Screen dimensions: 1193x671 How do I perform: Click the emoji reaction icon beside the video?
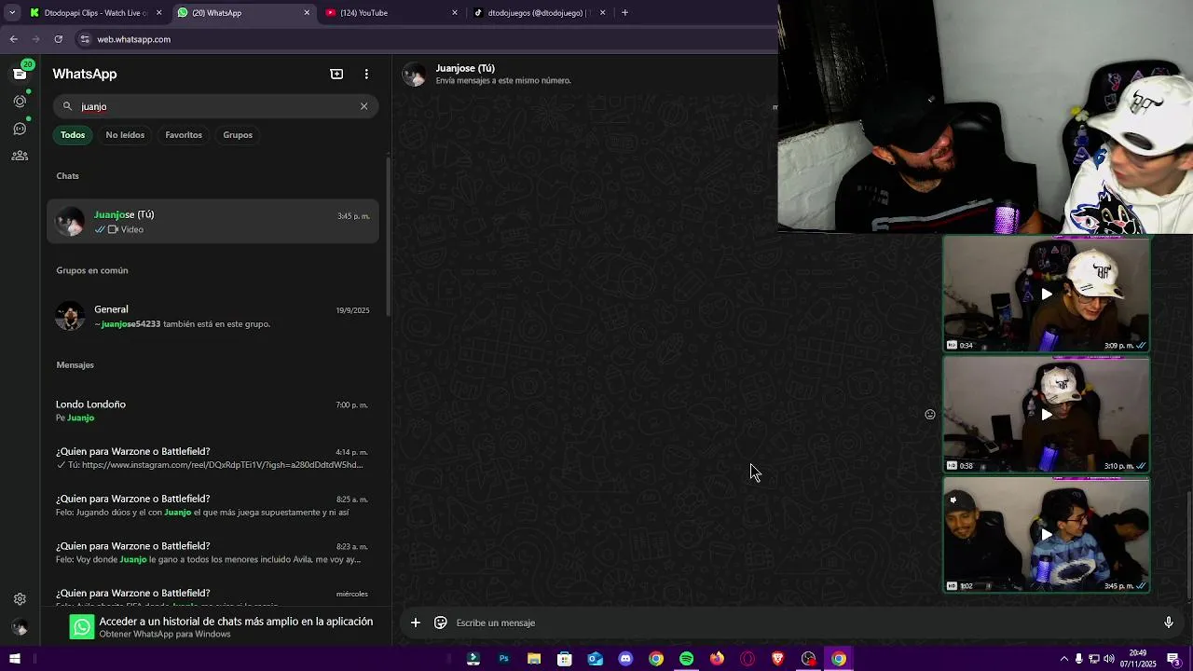click(x=930, y=415)
